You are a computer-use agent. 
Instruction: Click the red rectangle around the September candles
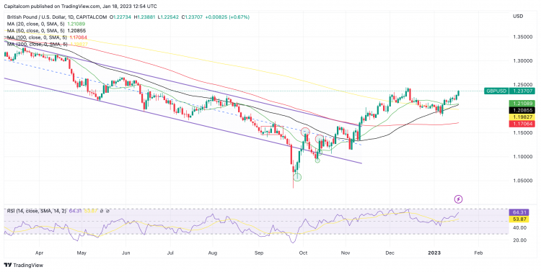click(x=272, y=130)
